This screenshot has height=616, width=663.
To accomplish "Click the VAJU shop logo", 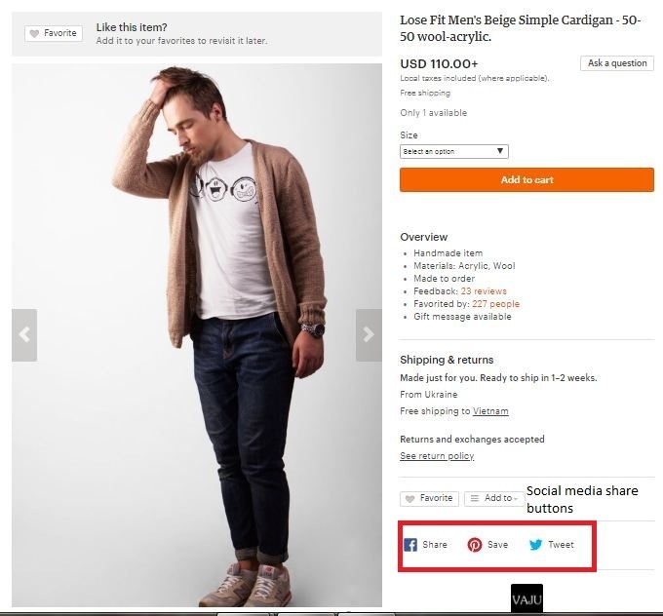I will click(x=526, y=598).
